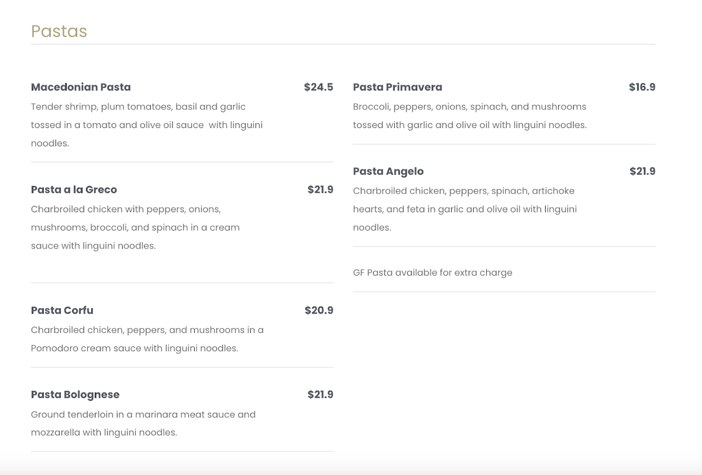Screen dimensions: 702x475
Task: Click the Macedonian Pasta shrimp description text
Action: point(147,125)
